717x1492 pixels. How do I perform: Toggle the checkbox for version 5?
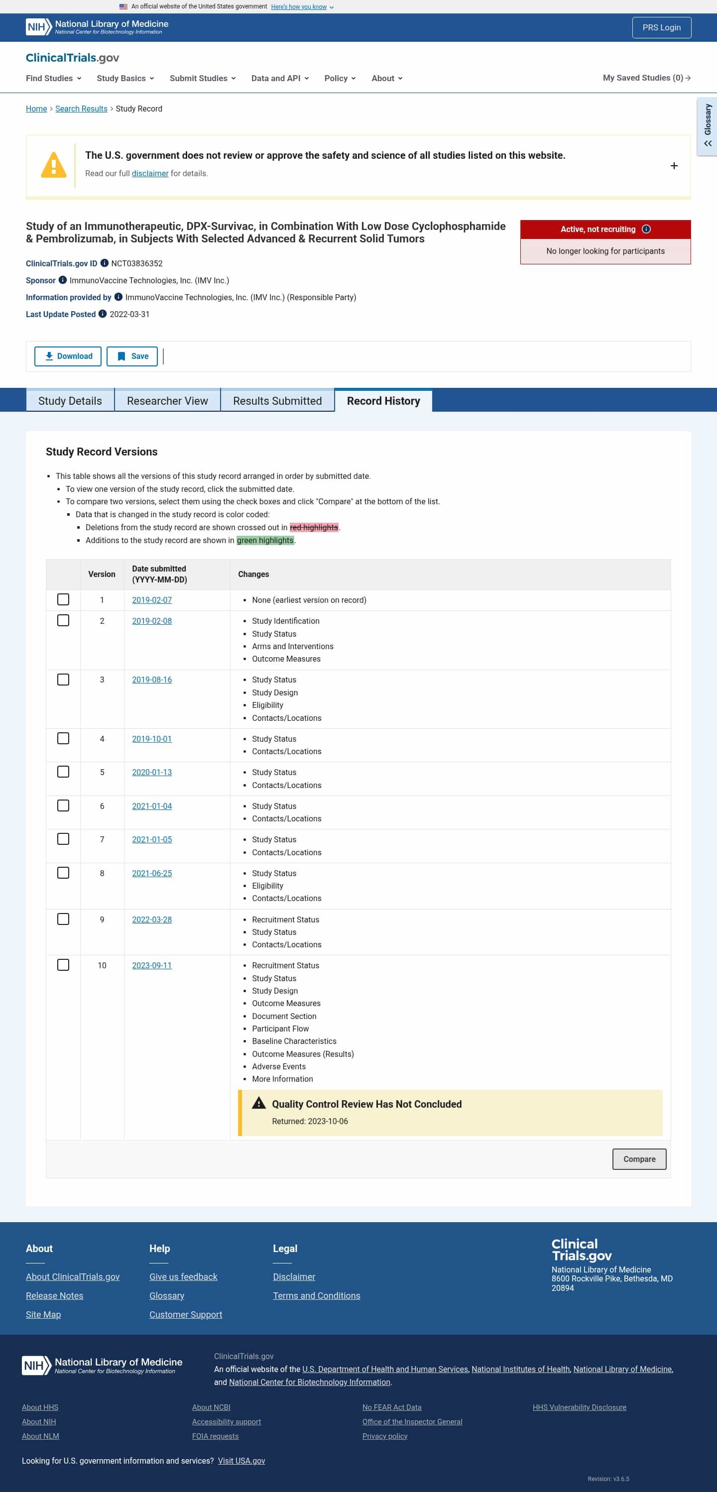63,772
